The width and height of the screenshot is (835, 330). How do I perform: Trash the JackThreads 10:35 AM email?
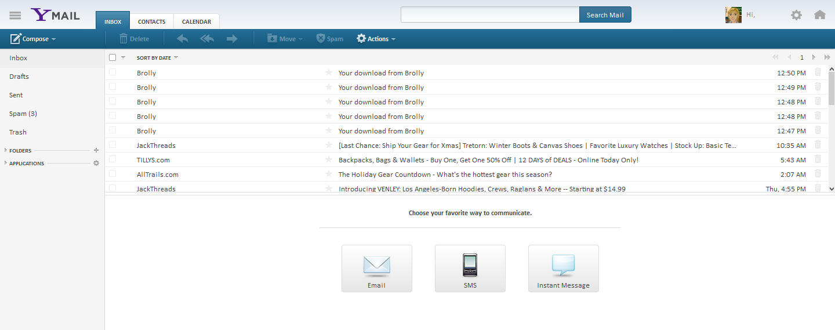(818, 144)
